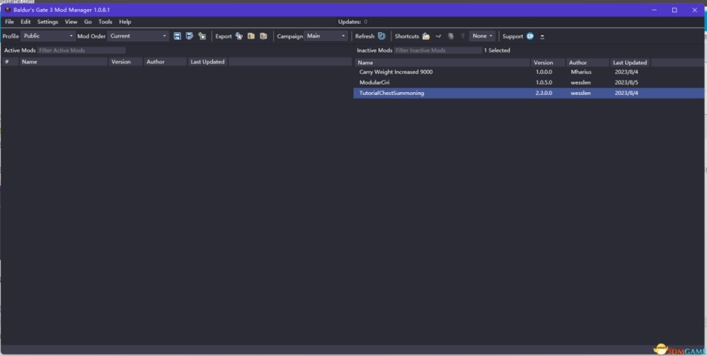Open the Edit menu
This screenshot has height=356, width=707.
(26, 21)
